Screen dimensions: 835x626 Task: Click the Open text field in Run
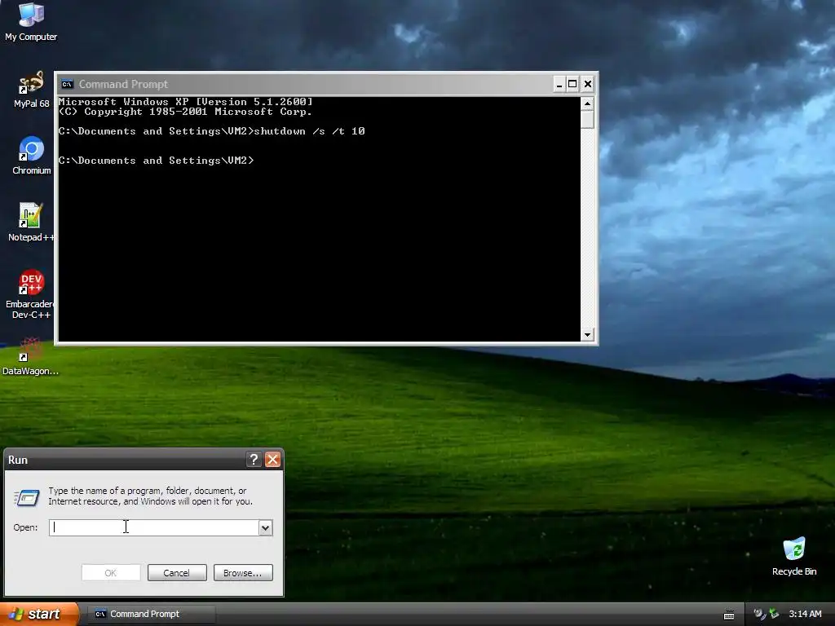[154, 527]
